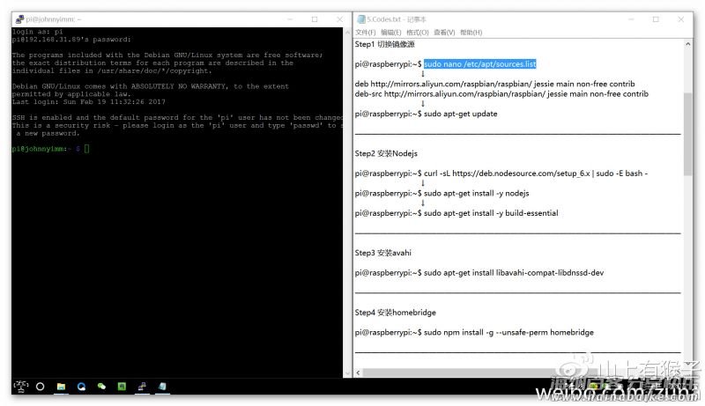
Task: Click PuTTY terminal scroll-up arrow
Action: 347,33
